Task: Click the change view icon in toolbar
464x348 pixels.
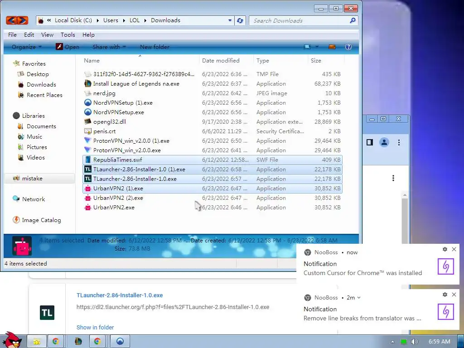Action: pos(307,47)
